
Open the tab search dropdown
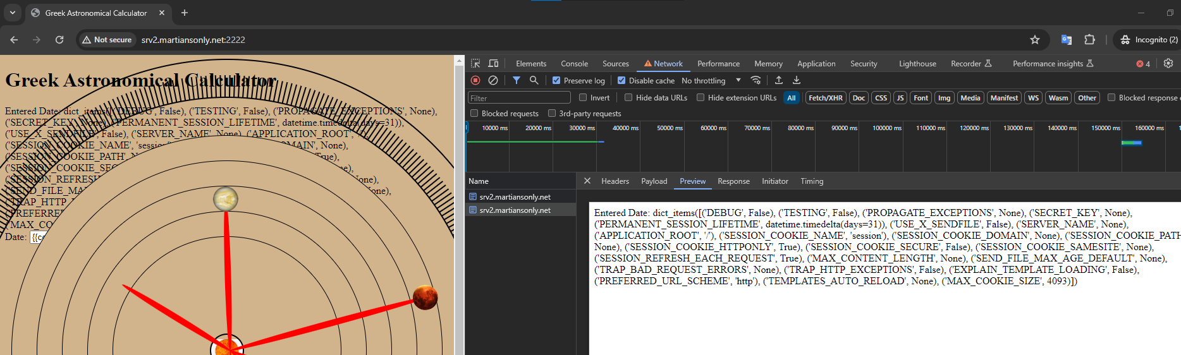(x=12, y=13)
